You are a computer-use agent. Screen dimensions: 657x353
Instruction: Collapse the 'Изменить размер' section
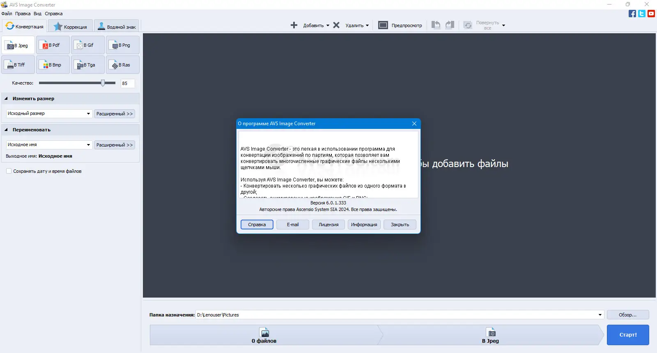tap(6, 99)
